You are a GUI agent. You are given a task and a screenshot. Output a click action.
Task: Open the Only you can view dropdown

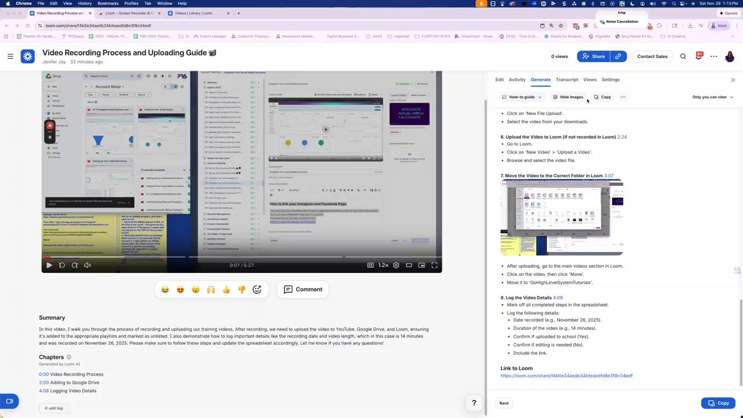(712, 97)
